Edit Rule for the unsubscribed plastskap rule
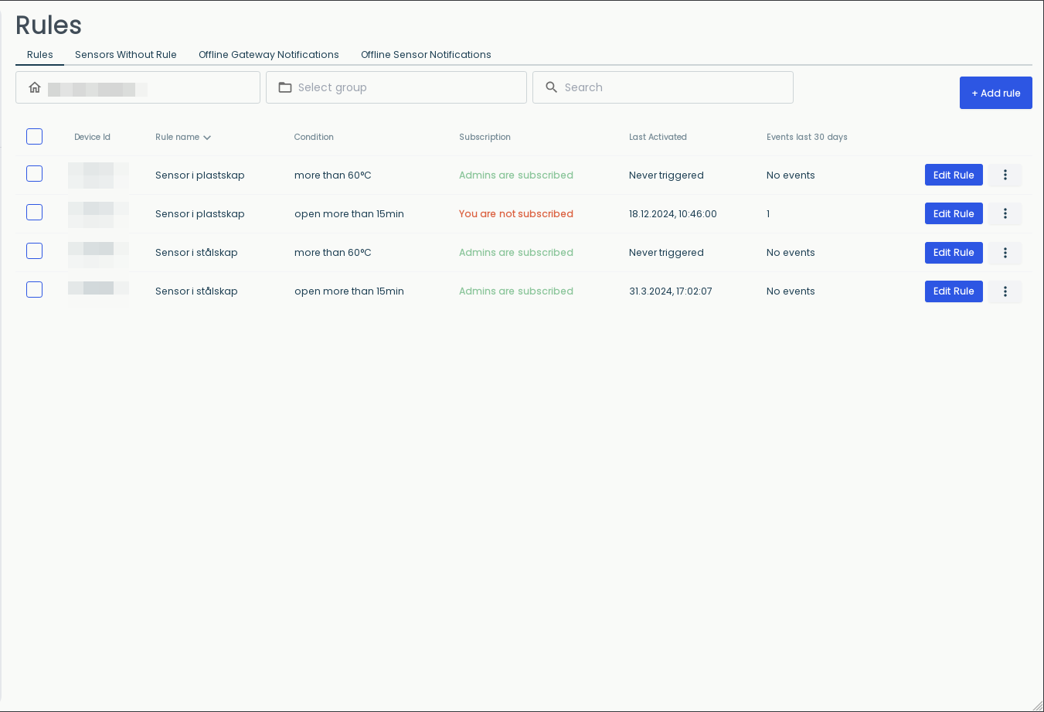This screenshot has width=1044, height=712. (954, 214)
